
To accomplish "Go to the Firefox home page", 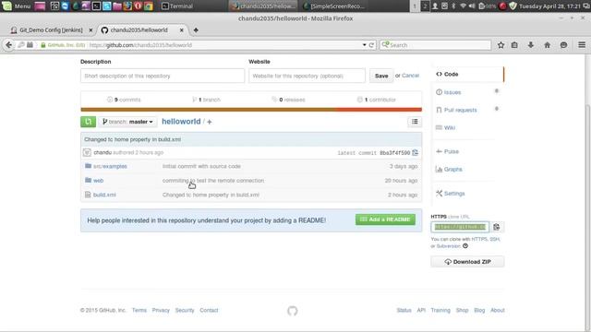I will (x=548, y=45).
